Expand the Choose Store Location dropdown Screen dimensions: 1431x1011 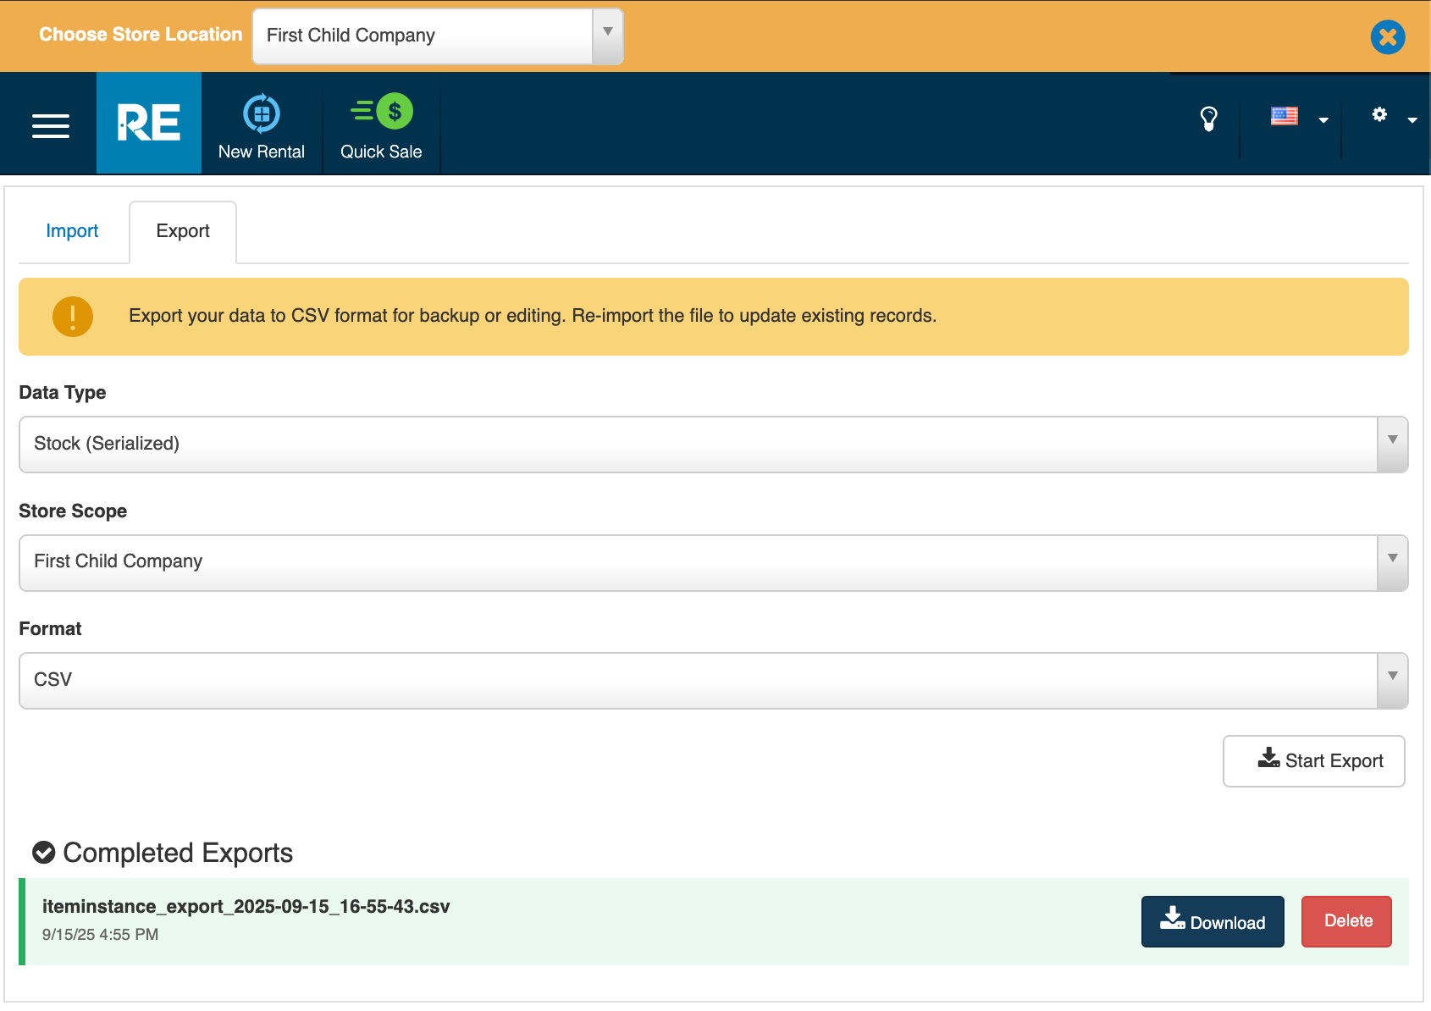(x=438, y=36)
